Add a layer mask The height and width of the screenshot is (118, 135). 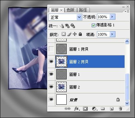pos(85,109)
